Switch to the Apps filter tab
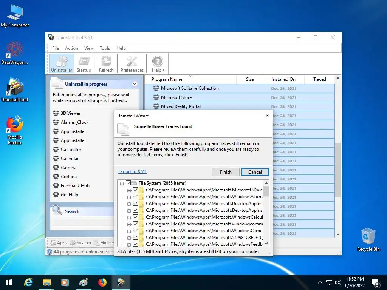The height and width of the screenshot is (290, 387). pos(59,243)
